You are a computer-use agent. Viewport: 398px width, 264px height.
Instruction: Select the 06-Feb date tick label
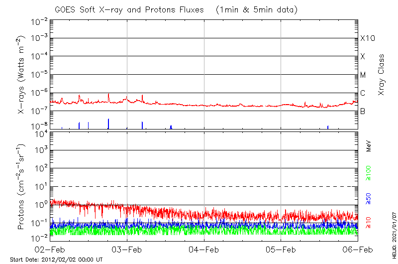pyautogui.click(x=357, y=250)
